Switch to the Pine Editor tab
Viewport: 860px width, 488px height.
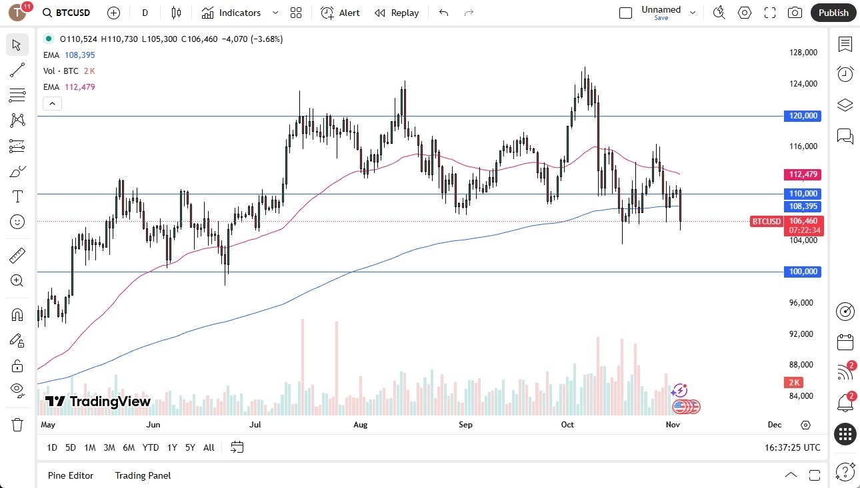click(x=70, y=475)
